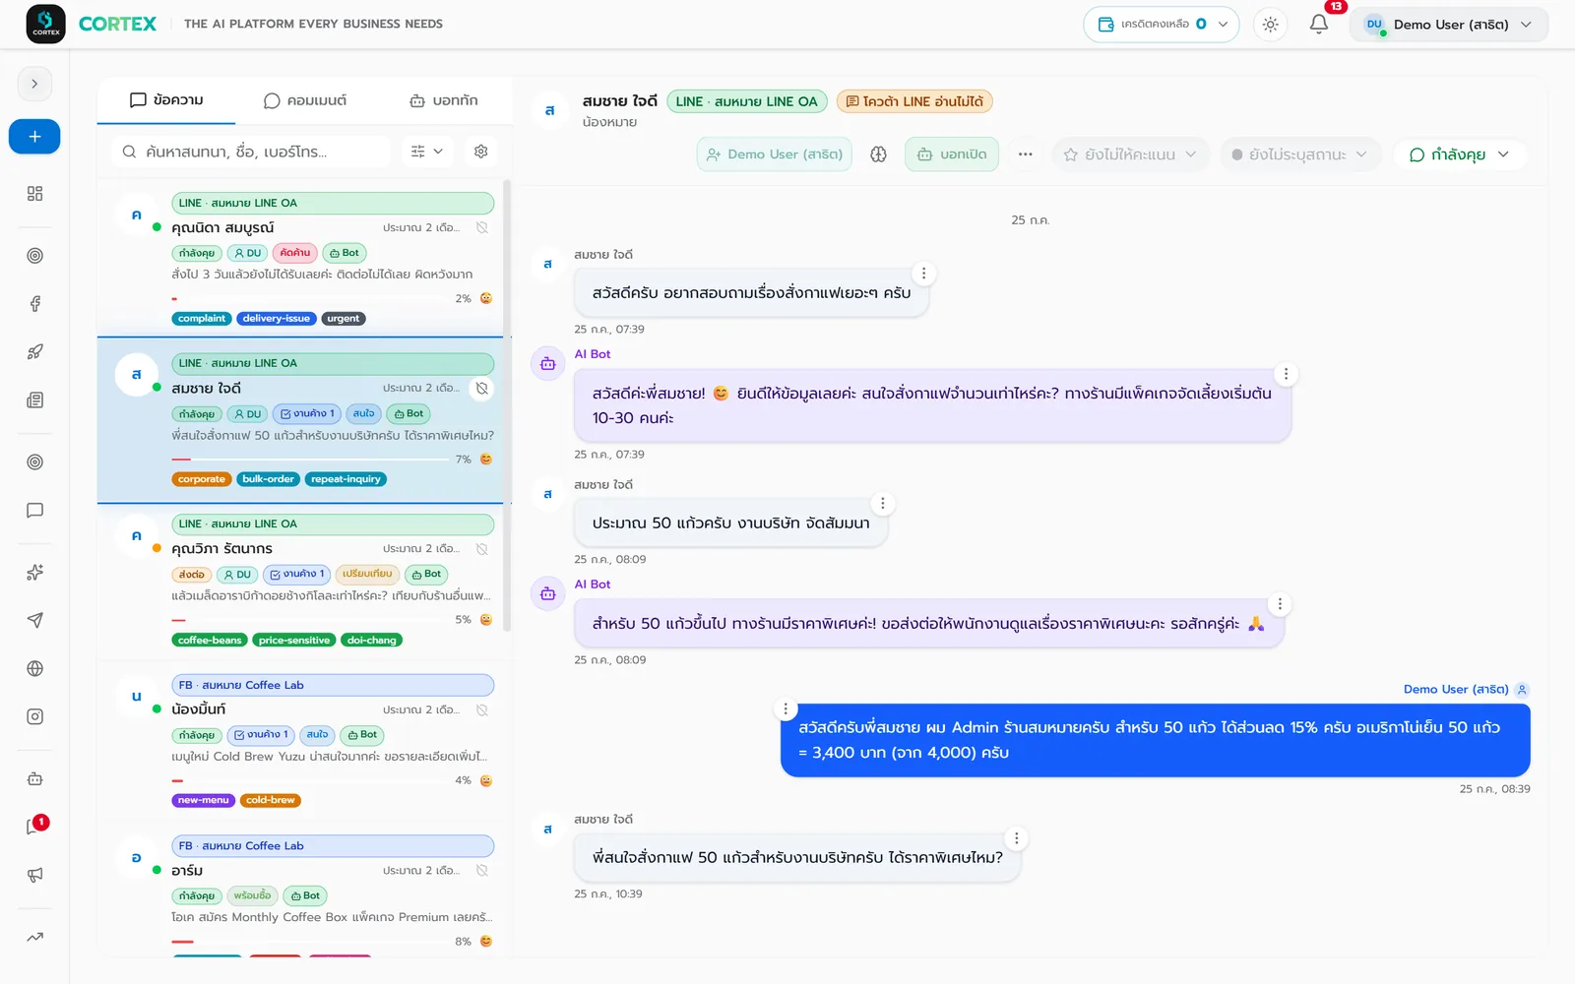1575x984 pixels.
Task: Open the globe icon in the sidebar
Action: [34, 669]
